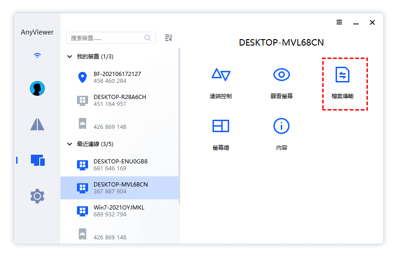
Task: Collapse the 最近連線 group
Action: click(x=70, y=144)
